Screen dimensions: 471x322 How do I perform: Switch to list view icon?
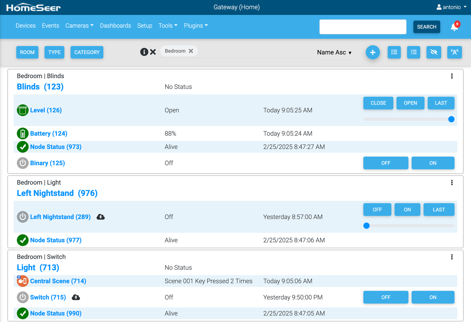(394, 52)
